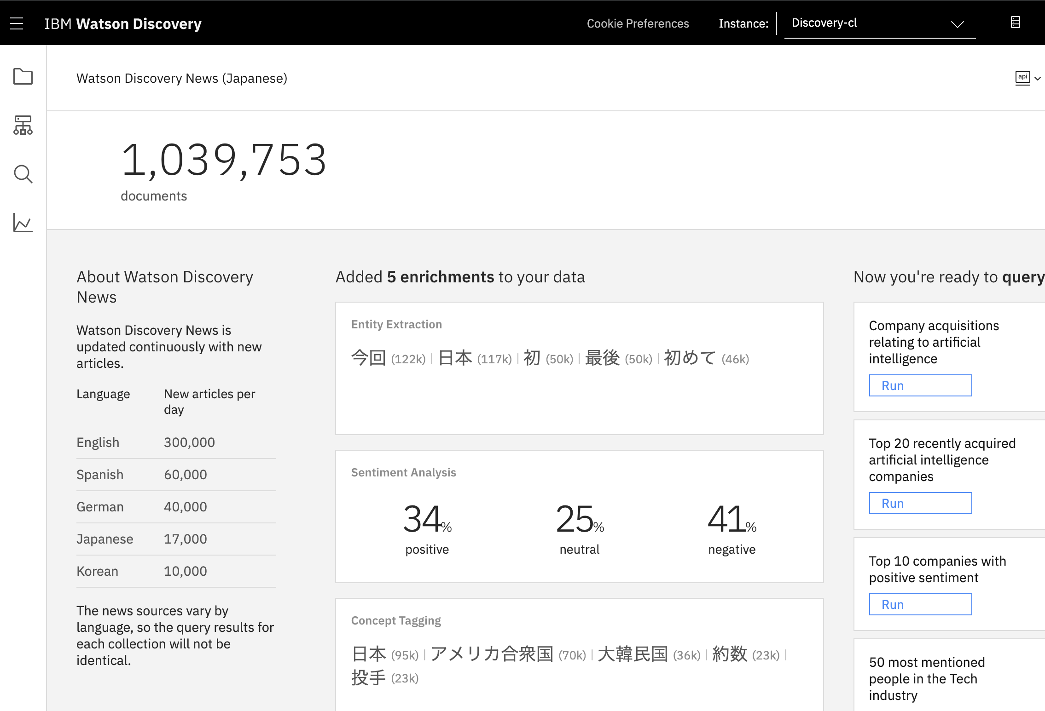Click the 初めて (46k) entity
The height and width of the screenshot is (711, 1045).
tap(707, 358)
